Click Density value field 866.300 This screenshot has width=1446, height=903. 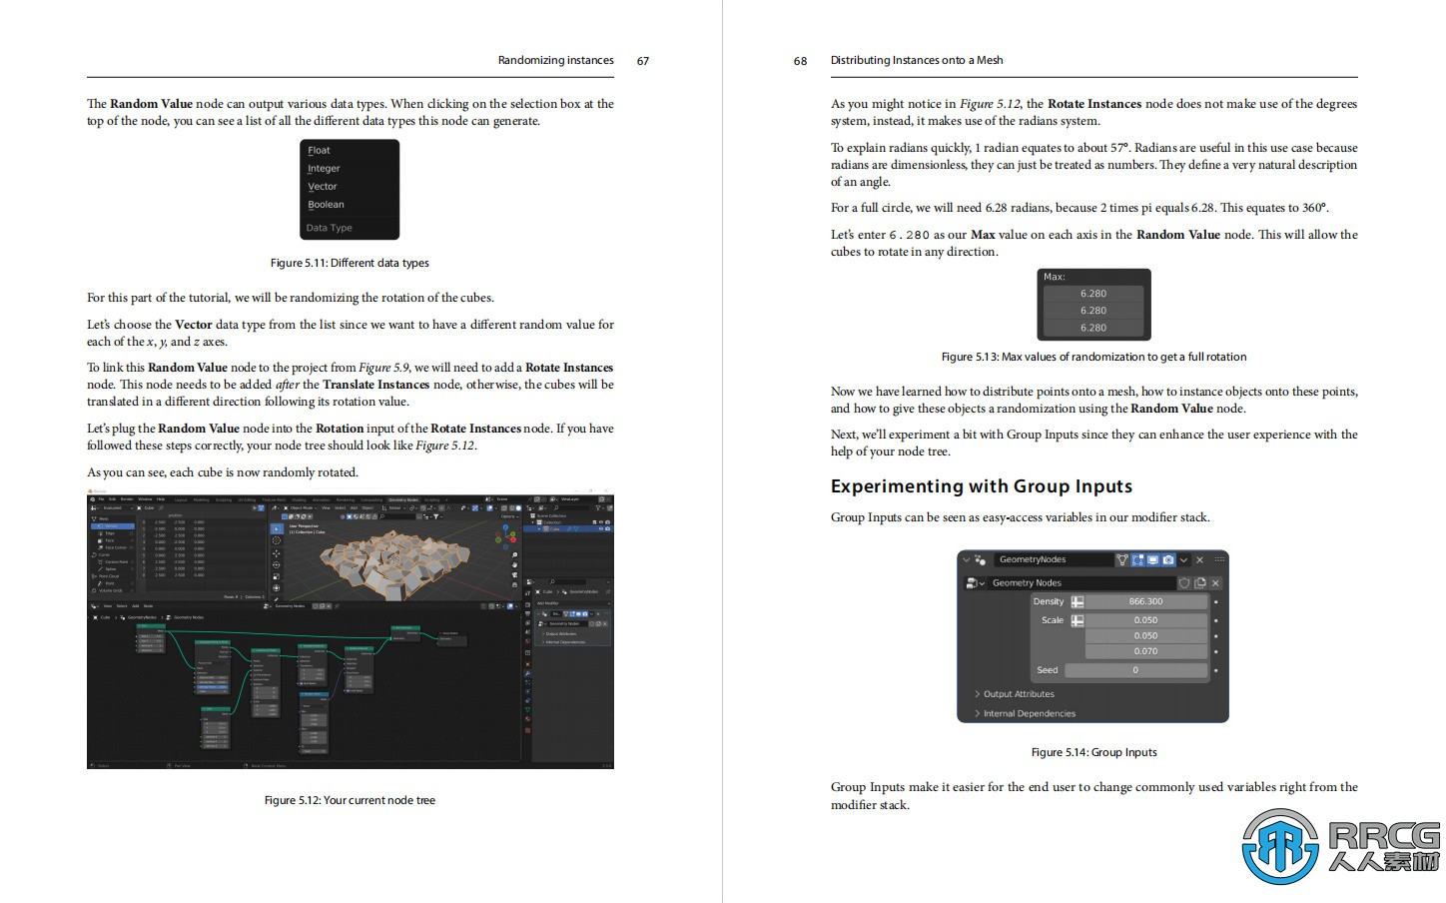1145,601
